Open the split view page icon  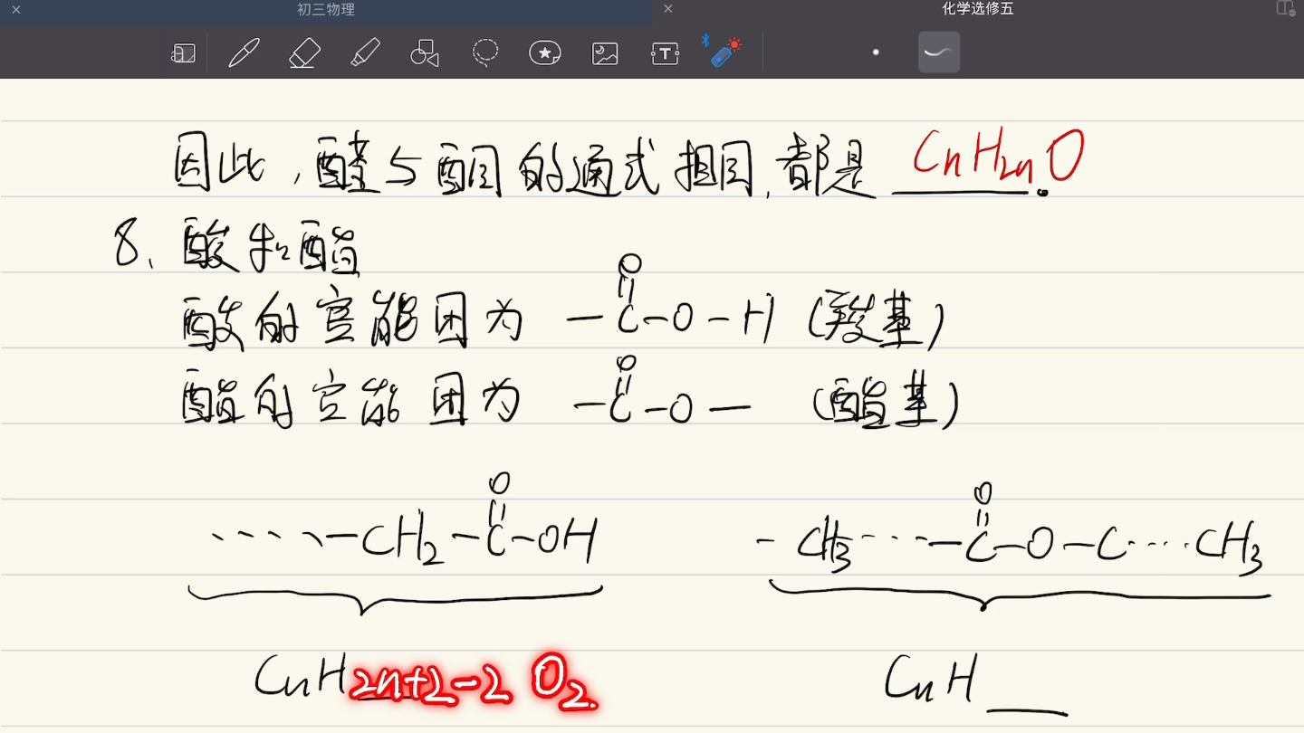[x=1285, y=8]
